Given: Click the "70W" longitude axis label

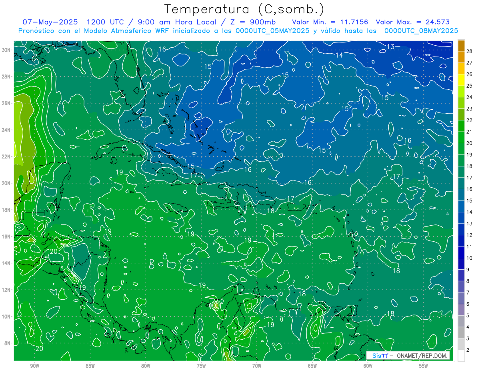Looking at the screenshot, I should pyautogui.click(x=257, y=366).
